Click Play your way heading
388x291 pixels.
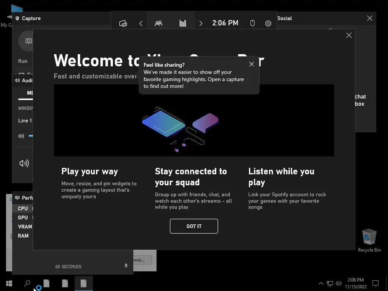click(x=89, y=172)
